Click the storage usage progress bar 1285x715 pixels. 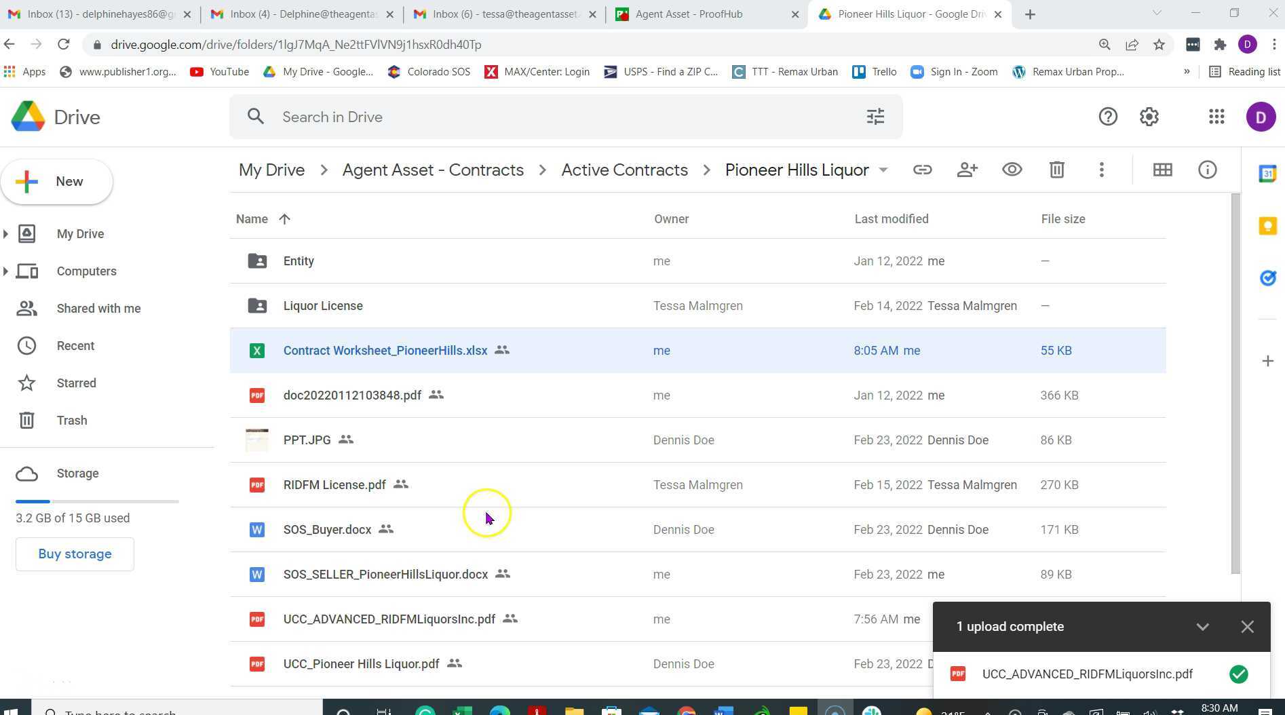click(97, 501)
